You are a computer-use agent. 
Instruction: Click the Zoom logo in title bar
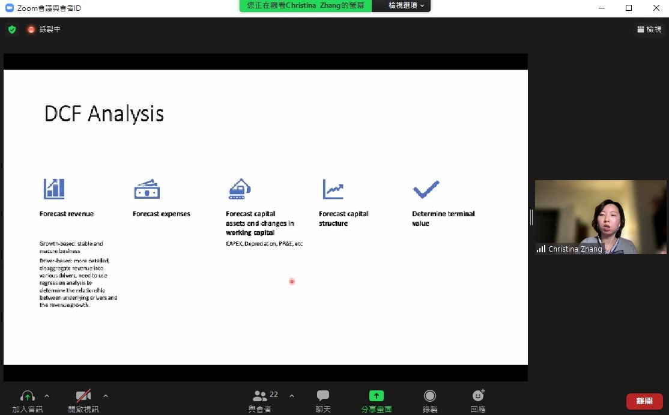click(x=9, y=8)
